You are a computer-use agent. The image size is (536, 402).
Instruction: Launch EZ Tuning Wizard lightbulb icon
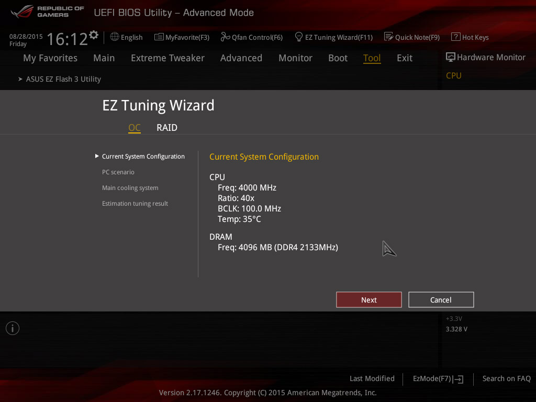299,37
